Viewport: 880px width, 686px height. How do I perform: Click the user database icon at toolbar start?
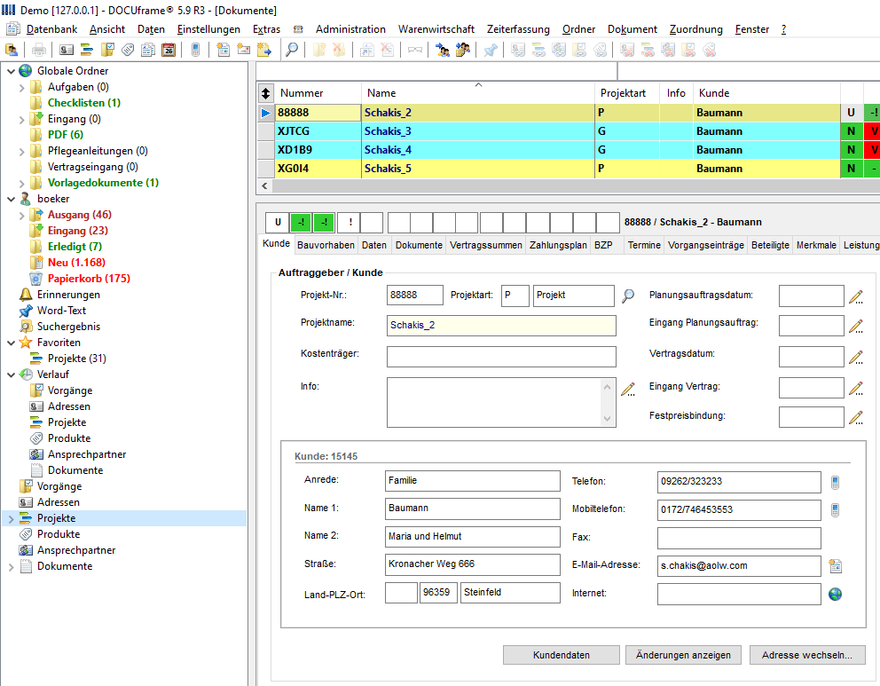tap(12, 50)
